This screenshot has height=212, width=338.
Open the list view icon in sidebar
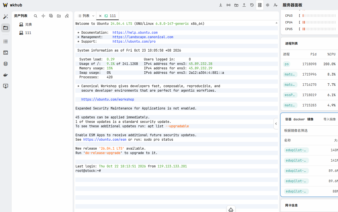coord(6,42)
